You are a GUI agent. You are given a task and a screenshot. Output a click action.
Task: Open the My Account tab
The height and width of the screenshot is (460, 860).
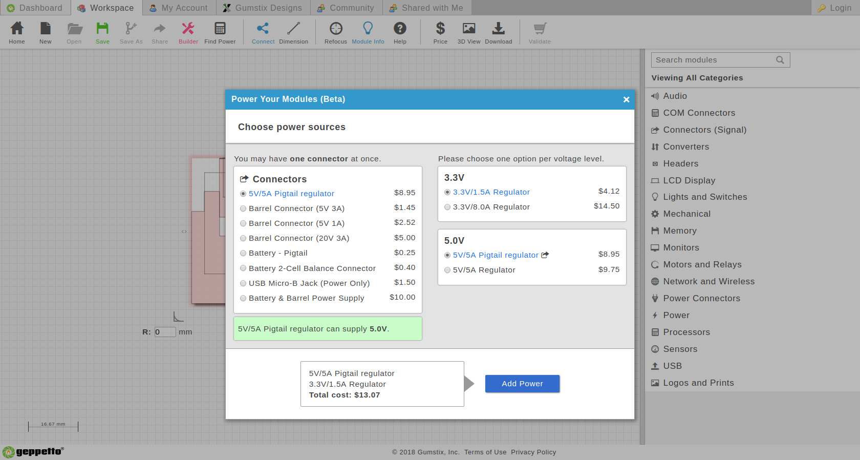[179, 8]
